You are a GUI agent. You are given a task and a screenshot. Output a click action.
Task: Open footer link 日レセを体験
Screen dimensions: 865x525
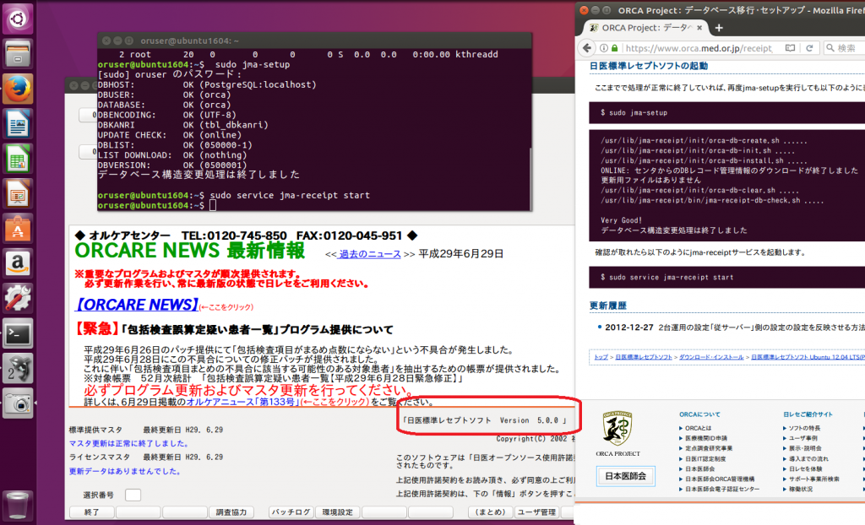805,468
